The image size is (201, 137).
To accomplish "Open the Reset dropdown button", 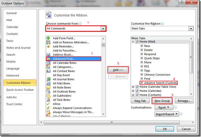I will tap(164, 107).
